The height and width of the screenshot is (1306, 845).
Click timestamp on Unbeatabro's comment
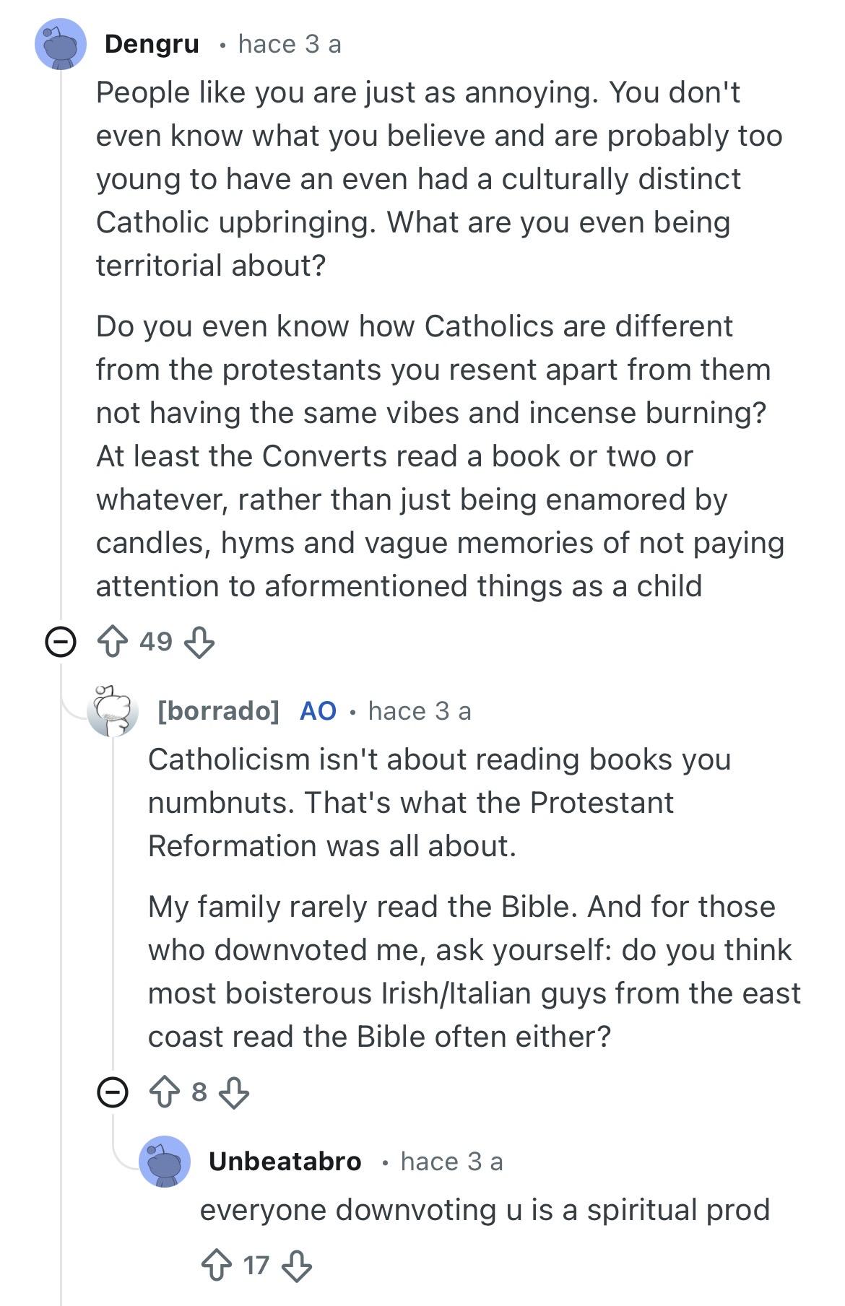click(451, 1162)
